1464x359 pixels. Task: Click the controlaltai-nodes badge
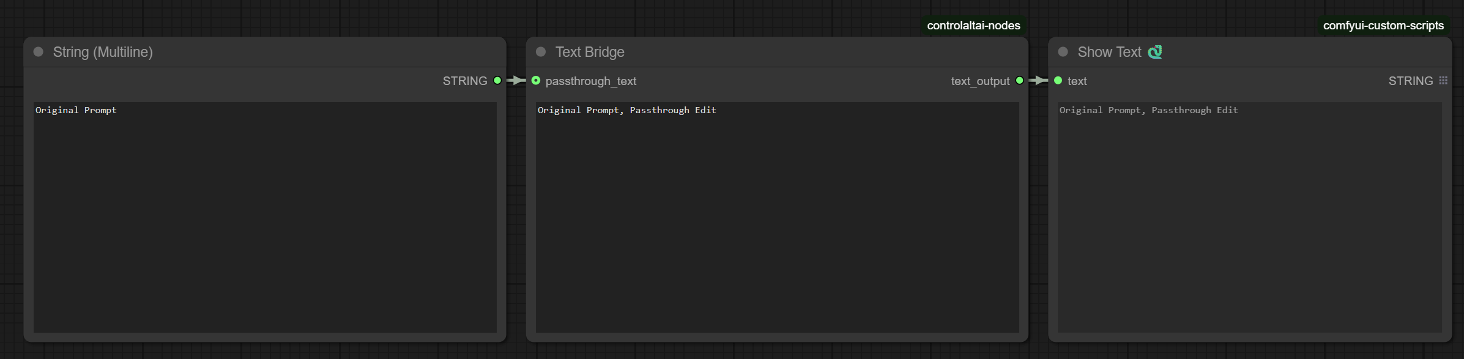[x=973, y=26]
